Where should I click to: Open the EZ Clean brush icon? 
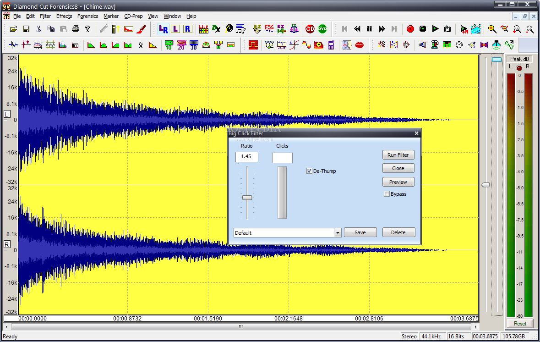257,29
